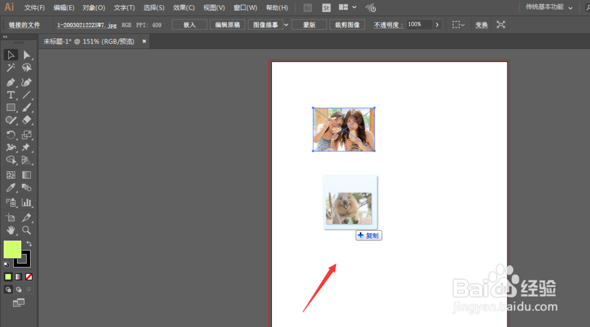The width and height of the screenshot is (590, 327).
Task: Click the search icon at top right
Action: point(588,8)
